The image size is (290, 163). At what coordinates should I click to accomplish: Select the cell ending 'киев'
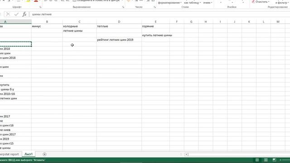[x=15, y=130]
